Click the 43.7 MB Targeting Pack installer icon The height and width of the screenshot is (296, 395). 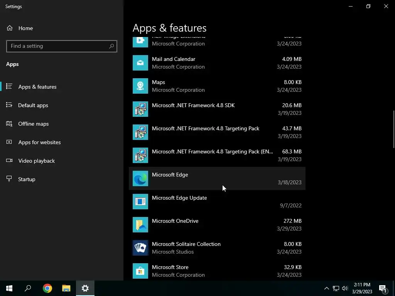pos(140,132)
